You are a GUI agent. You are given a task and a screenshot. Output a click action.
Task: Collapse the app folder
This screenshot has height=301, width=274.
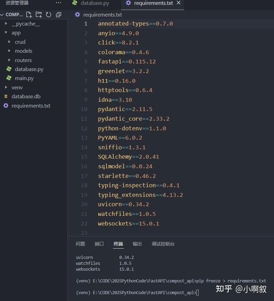click(x=6, y=32)
